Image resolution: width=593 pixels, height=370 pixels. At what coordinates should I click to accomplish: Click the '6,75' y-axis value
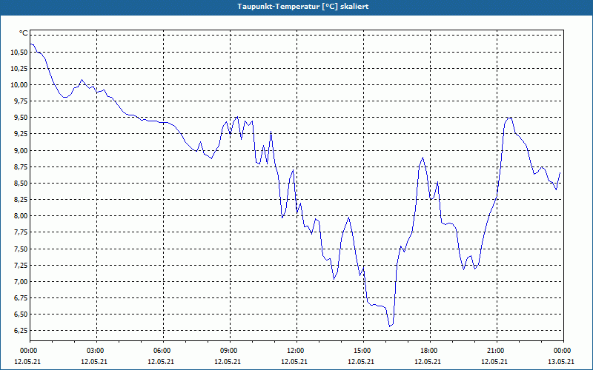[21, 298]
